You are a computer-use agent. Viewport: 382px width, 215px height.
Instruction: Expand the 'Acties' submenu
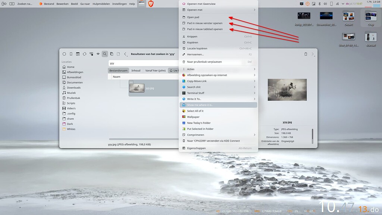click(218, 69)
